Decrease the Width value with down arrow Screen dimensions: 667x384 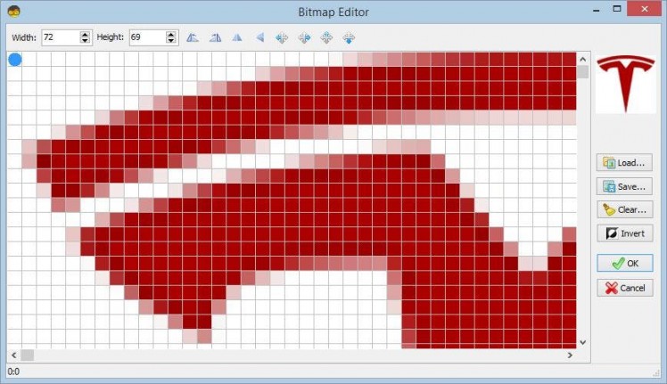tap(85, 40)
